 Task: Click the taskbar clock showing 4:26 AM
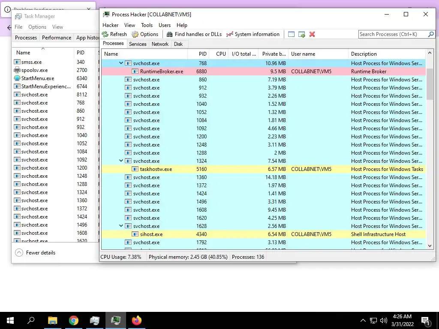(402, 320)
